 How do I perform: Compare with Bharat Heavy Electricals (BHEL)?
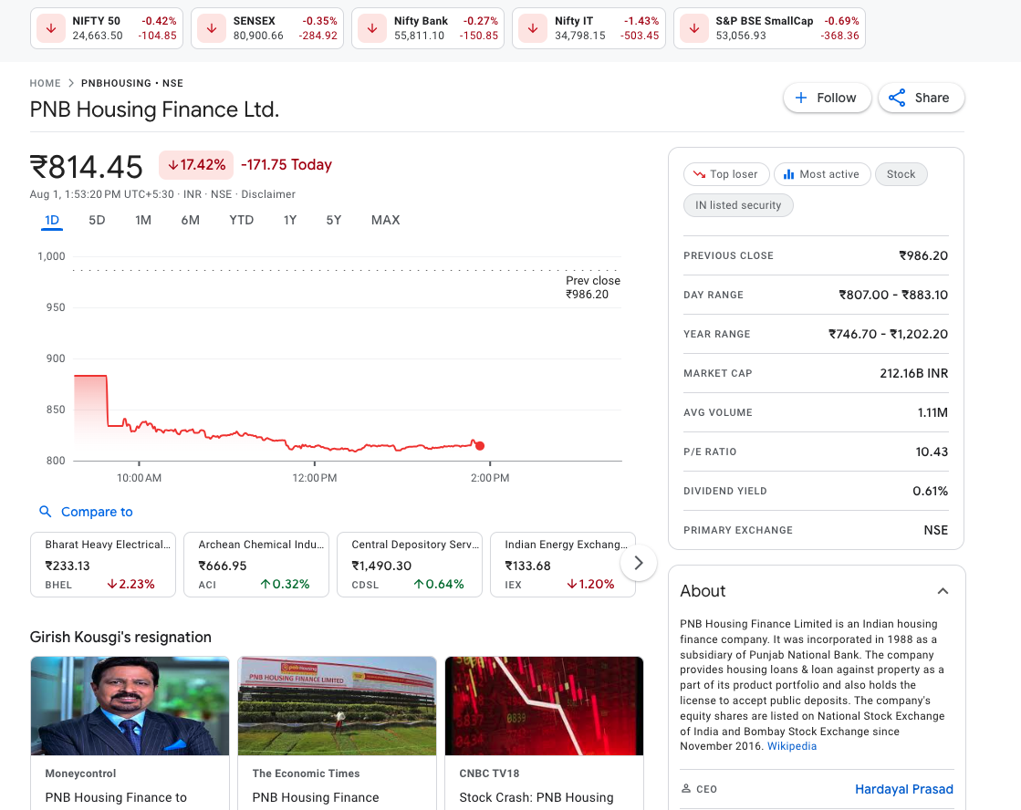(103, 565)
